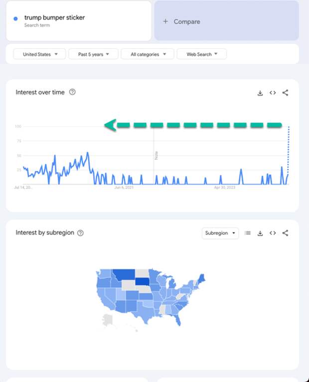
Task: Download the Interest by subregion data
Action: (260, 233)
